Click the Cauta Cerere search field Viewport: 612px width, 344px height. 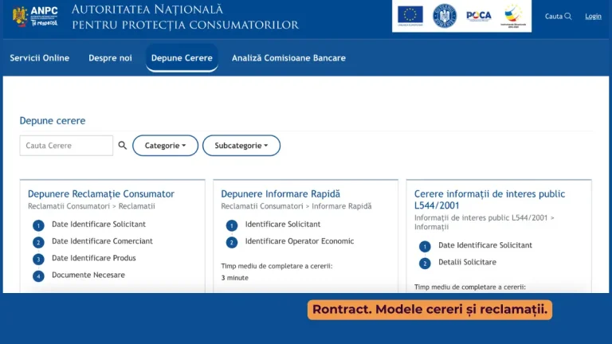click(x=66, y=146)
